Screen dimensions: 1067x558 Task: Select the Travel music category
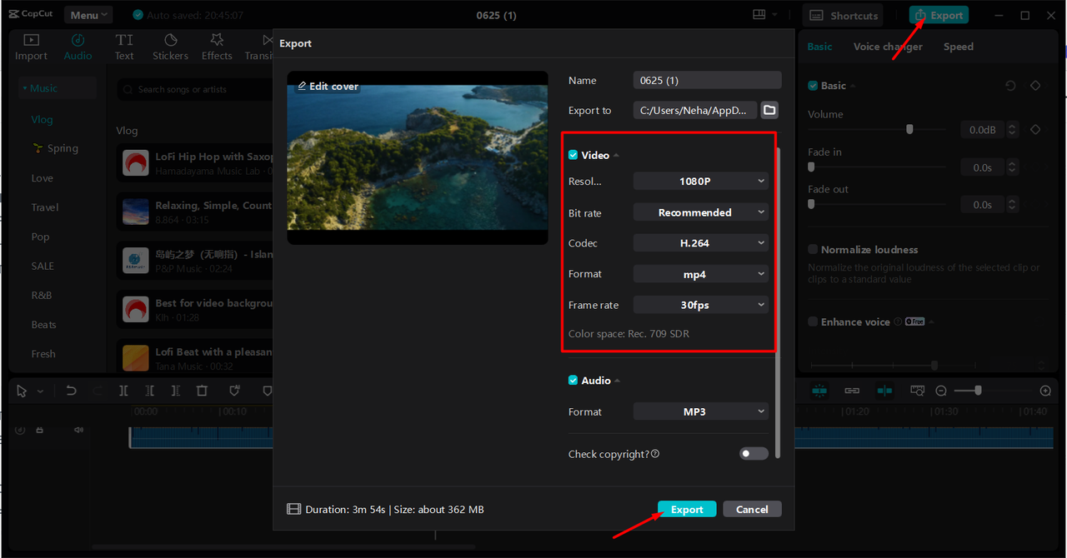coord(45,207)
